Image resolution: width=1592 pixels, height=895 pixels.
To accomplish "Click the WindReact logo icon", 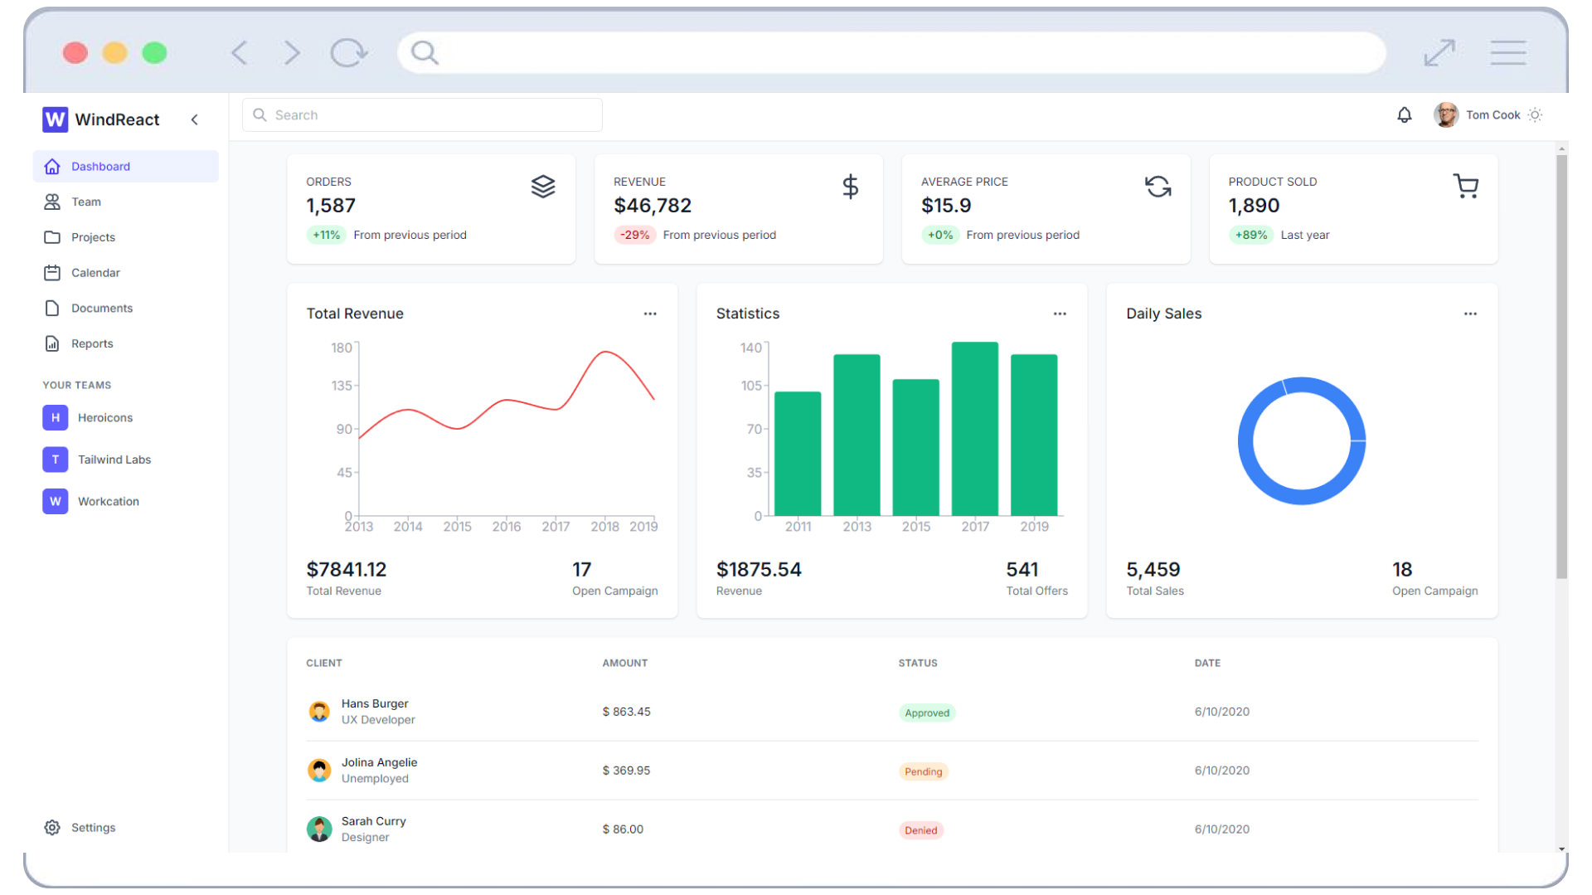I will click(x=55, y=119).
